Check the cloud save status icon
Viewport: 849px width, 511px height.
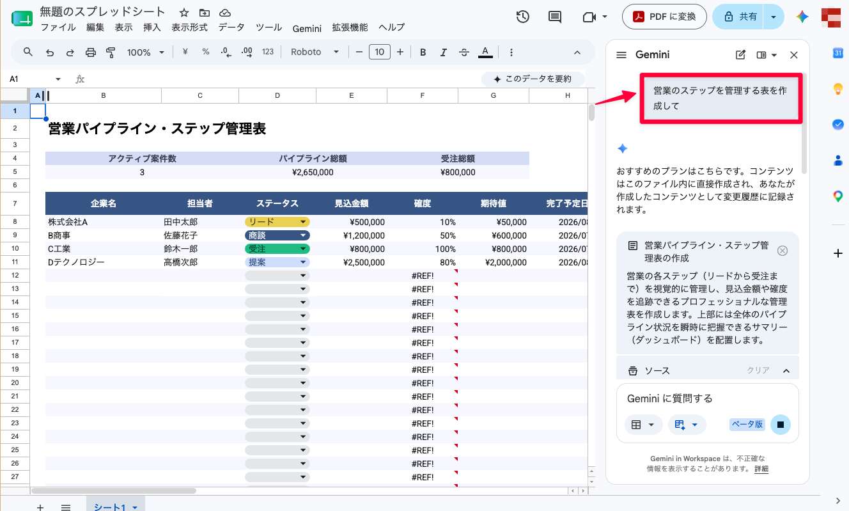click(225, 13)
